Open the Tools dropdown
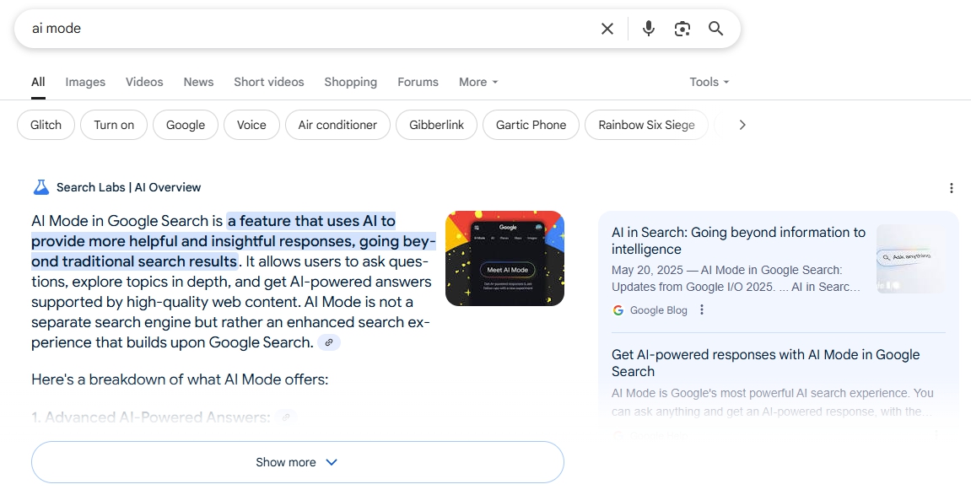Image resolution: width=971 pixels, height=495 pixels. (x=709, y=82)
